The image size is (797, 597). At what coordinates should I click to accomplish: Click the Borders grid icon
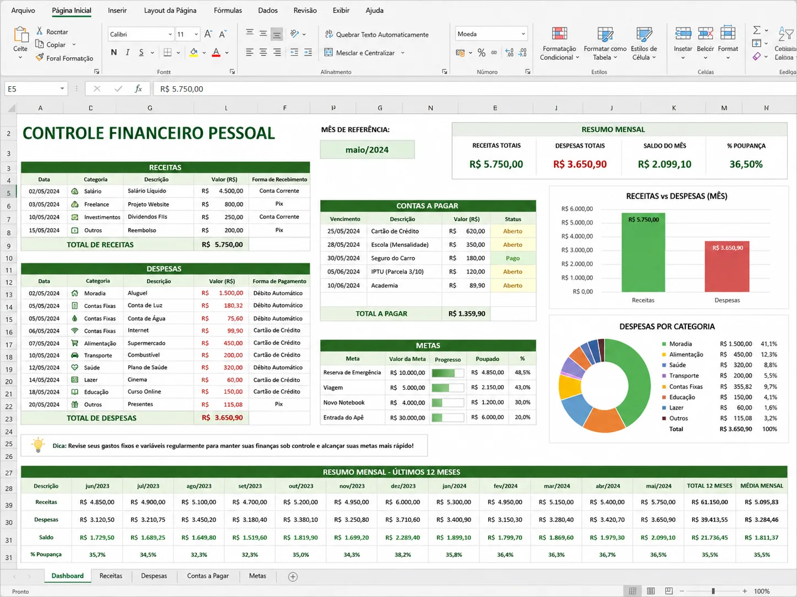(168, 53)
